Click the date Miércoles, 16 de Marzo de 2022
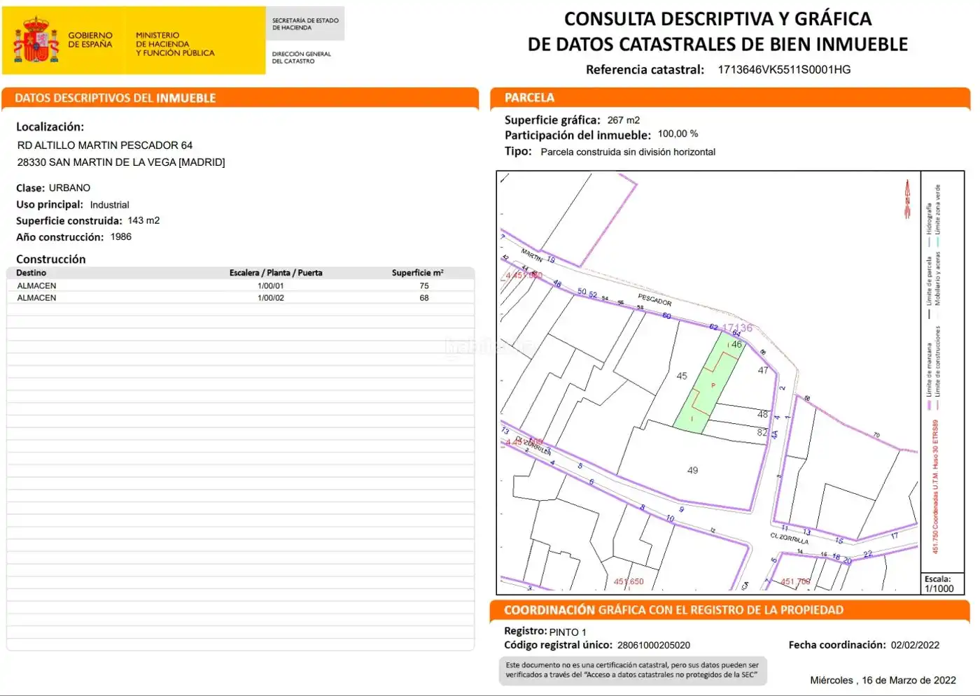The height and width of the screenshot is (696, 980). click(883, 680)
